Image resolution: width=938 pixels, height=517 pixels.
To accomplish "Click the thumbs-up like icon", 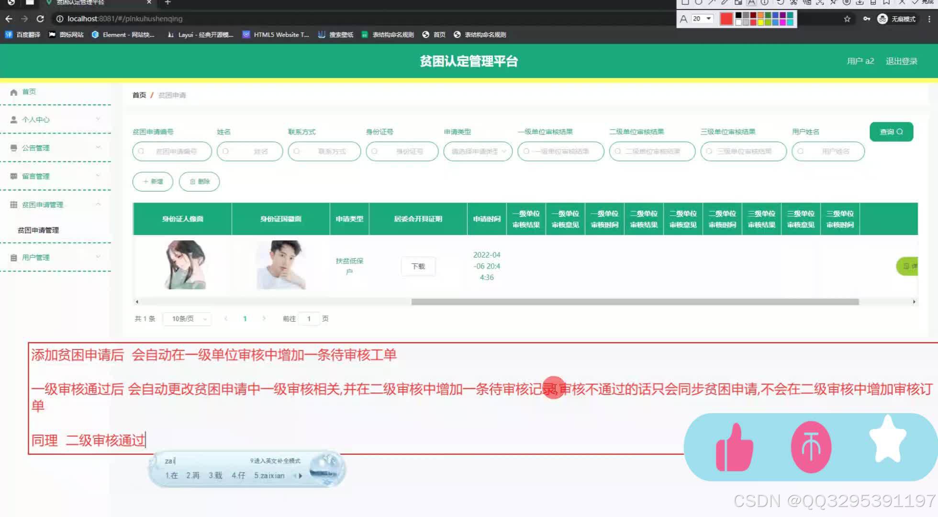I will (x=734, y=448).
